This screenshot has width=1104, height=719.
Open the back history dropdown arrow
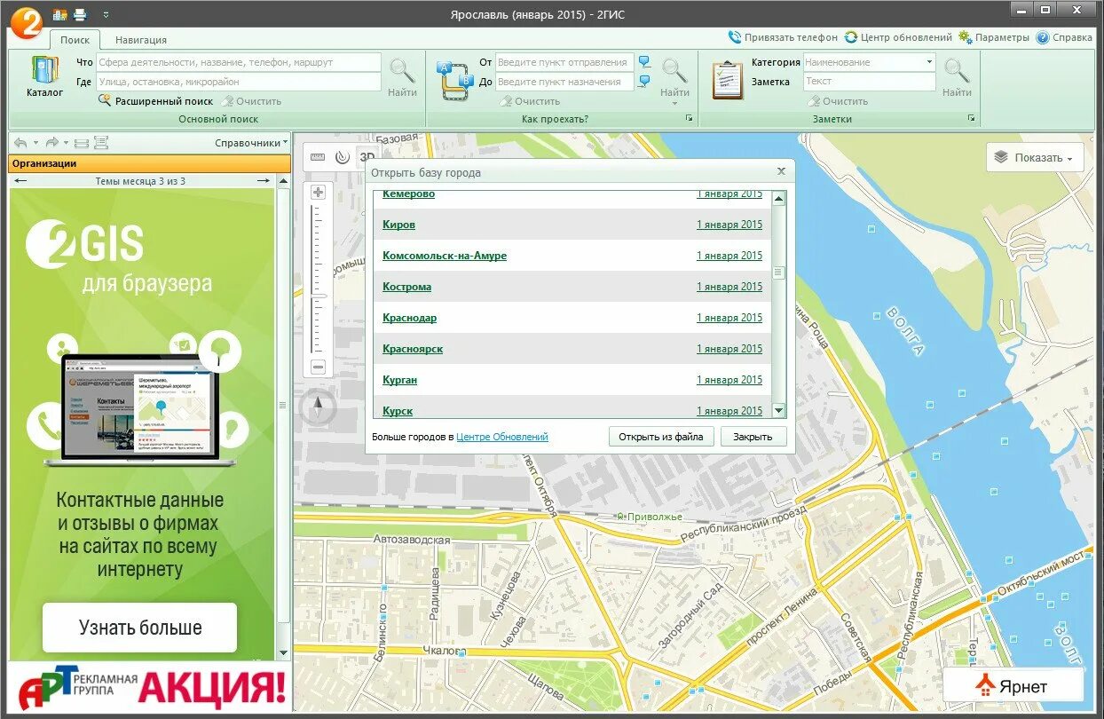pos(35,143)
